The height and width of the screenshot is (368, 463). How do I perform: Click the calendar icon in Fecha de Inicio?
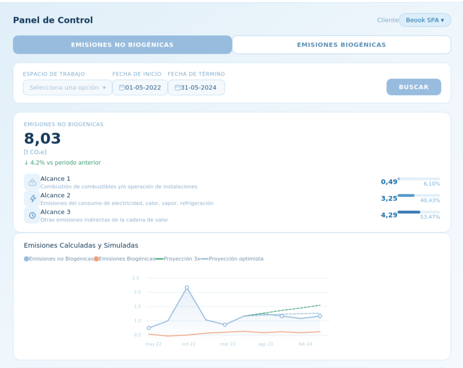(122, 87)
